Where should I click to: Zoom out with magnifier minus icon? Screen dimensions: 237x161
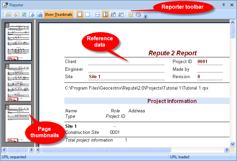click(121, 15)
